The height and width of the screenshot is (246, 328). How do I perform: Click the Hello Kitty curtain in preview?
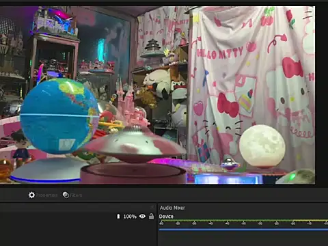point(251,87)
